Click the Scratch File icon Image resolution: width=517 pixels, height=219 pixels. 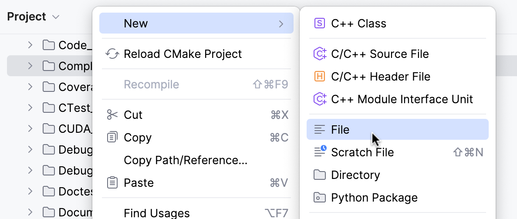pyautogui.click(x=320, y=152)
